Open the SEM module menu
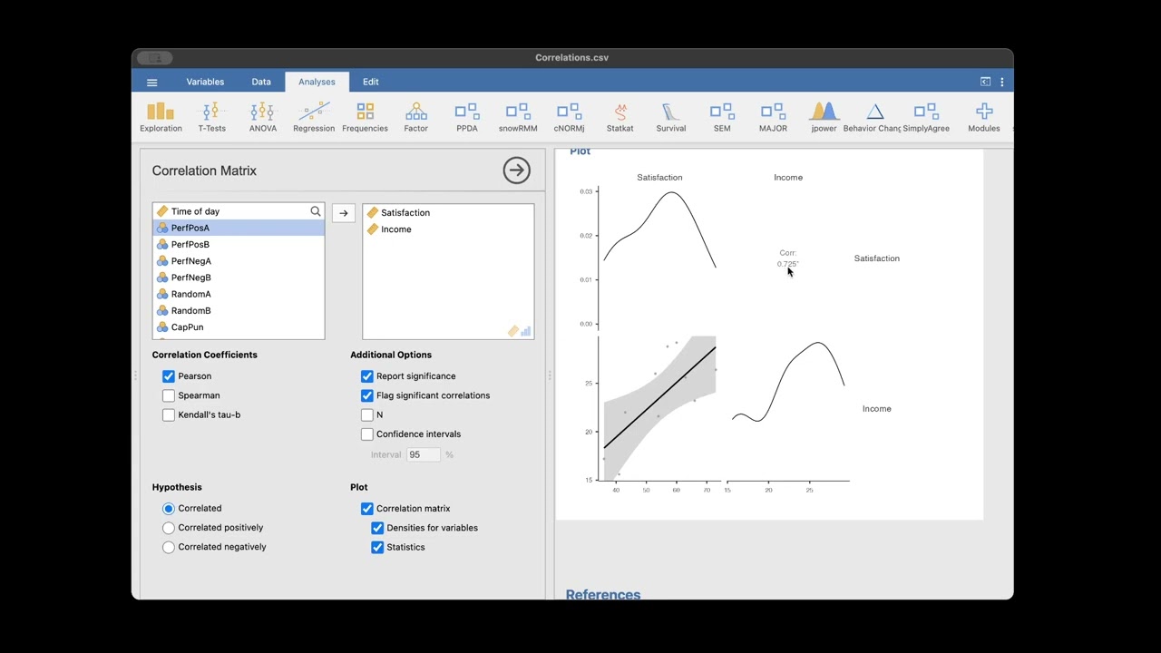Screen dimensions: 1161x653 pos(722,117)
